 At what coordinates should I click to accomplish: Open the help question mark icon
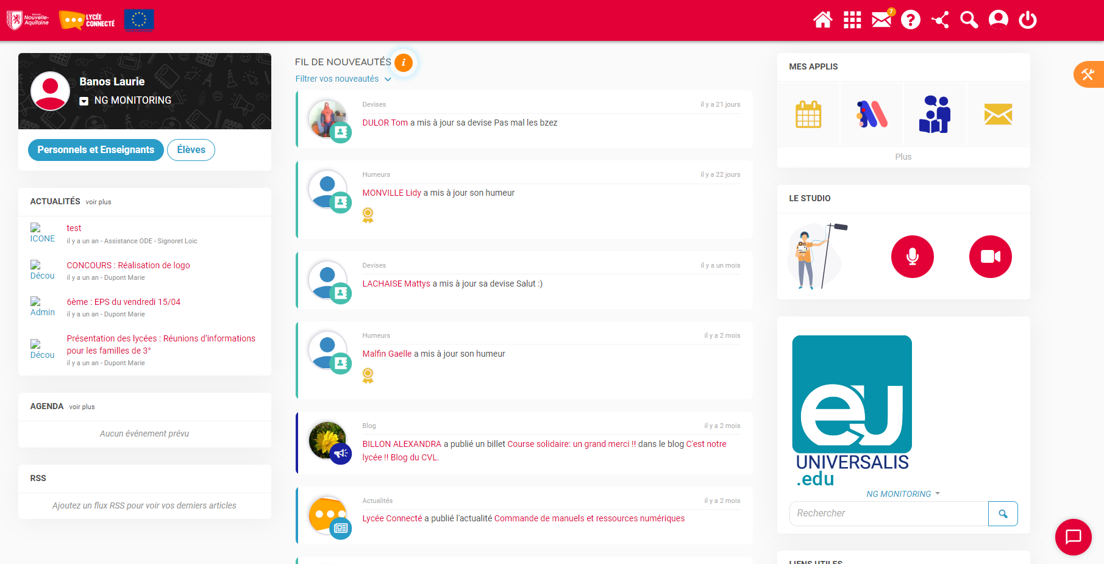(x=910, y=20)
